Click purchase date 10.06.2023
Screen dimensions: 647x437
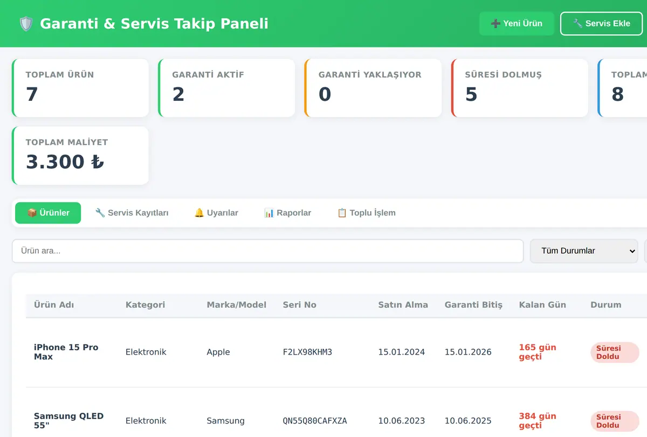point(402,421)
